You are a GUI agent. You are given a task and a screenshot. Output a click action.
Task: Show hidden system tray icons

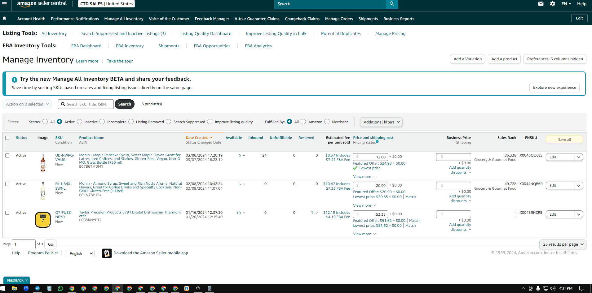pyautogui.click(x=523, y=288)
